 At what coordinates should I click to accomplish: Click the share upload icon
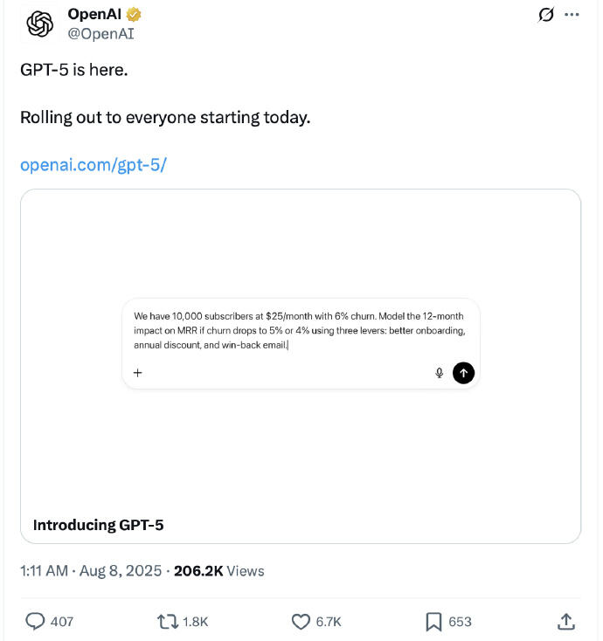point(566,622)
